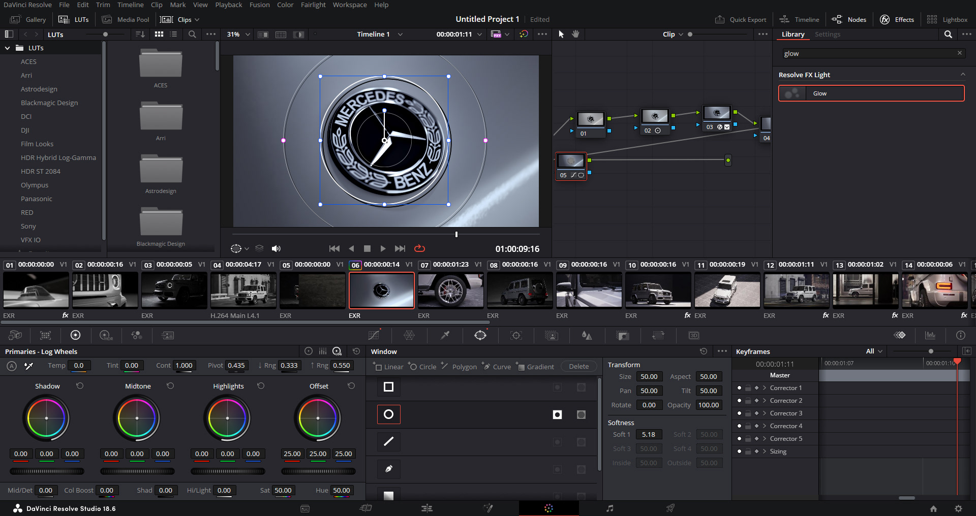
Task: Open the Sizing palette icon
Action: pyautogui.click(x=658, y=335)
